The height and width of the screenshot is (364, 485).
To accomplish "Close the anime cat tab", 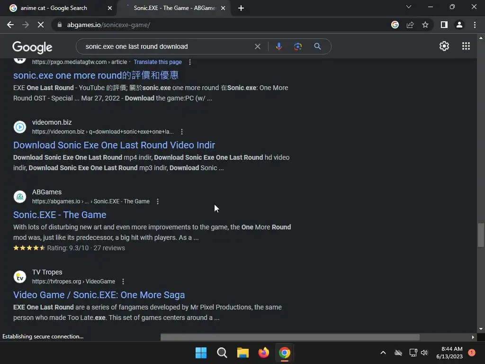I will 110,8.
